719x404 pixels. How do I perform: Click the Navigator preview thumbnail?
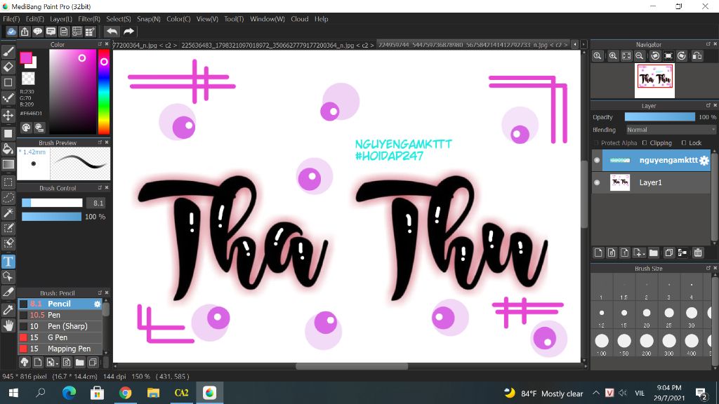click(654, 81)
